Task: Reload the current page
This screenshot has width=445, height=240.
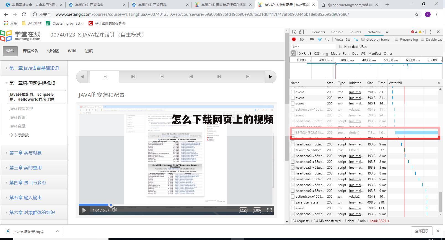Action: pyautogui.click(x=24, y=14)
